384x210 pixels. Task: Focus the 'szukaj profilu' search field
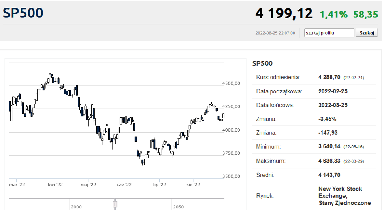point(329,33)
